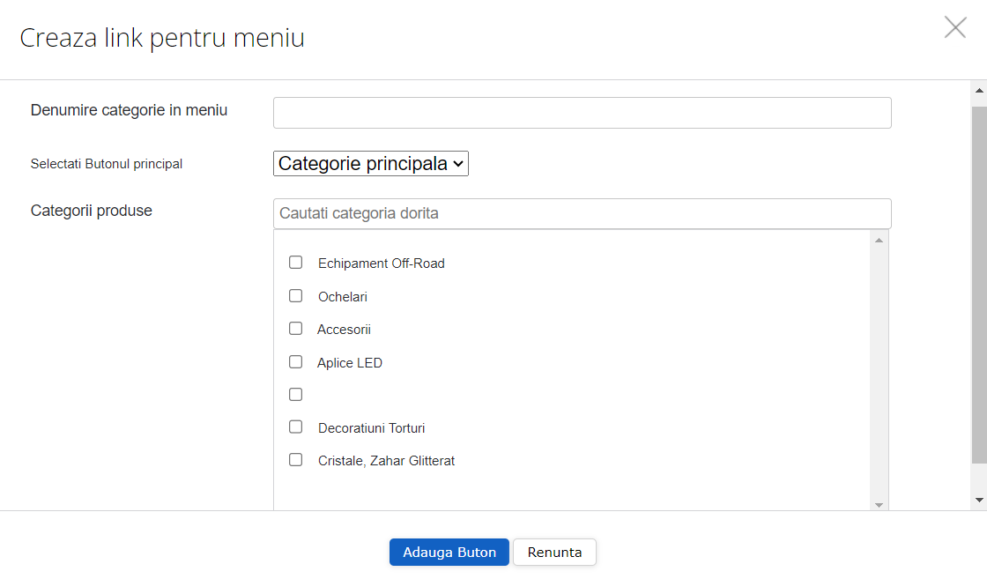Check the Ochelari category checkbox
This screenshot has width=987, height=579.
pos(295,295)
